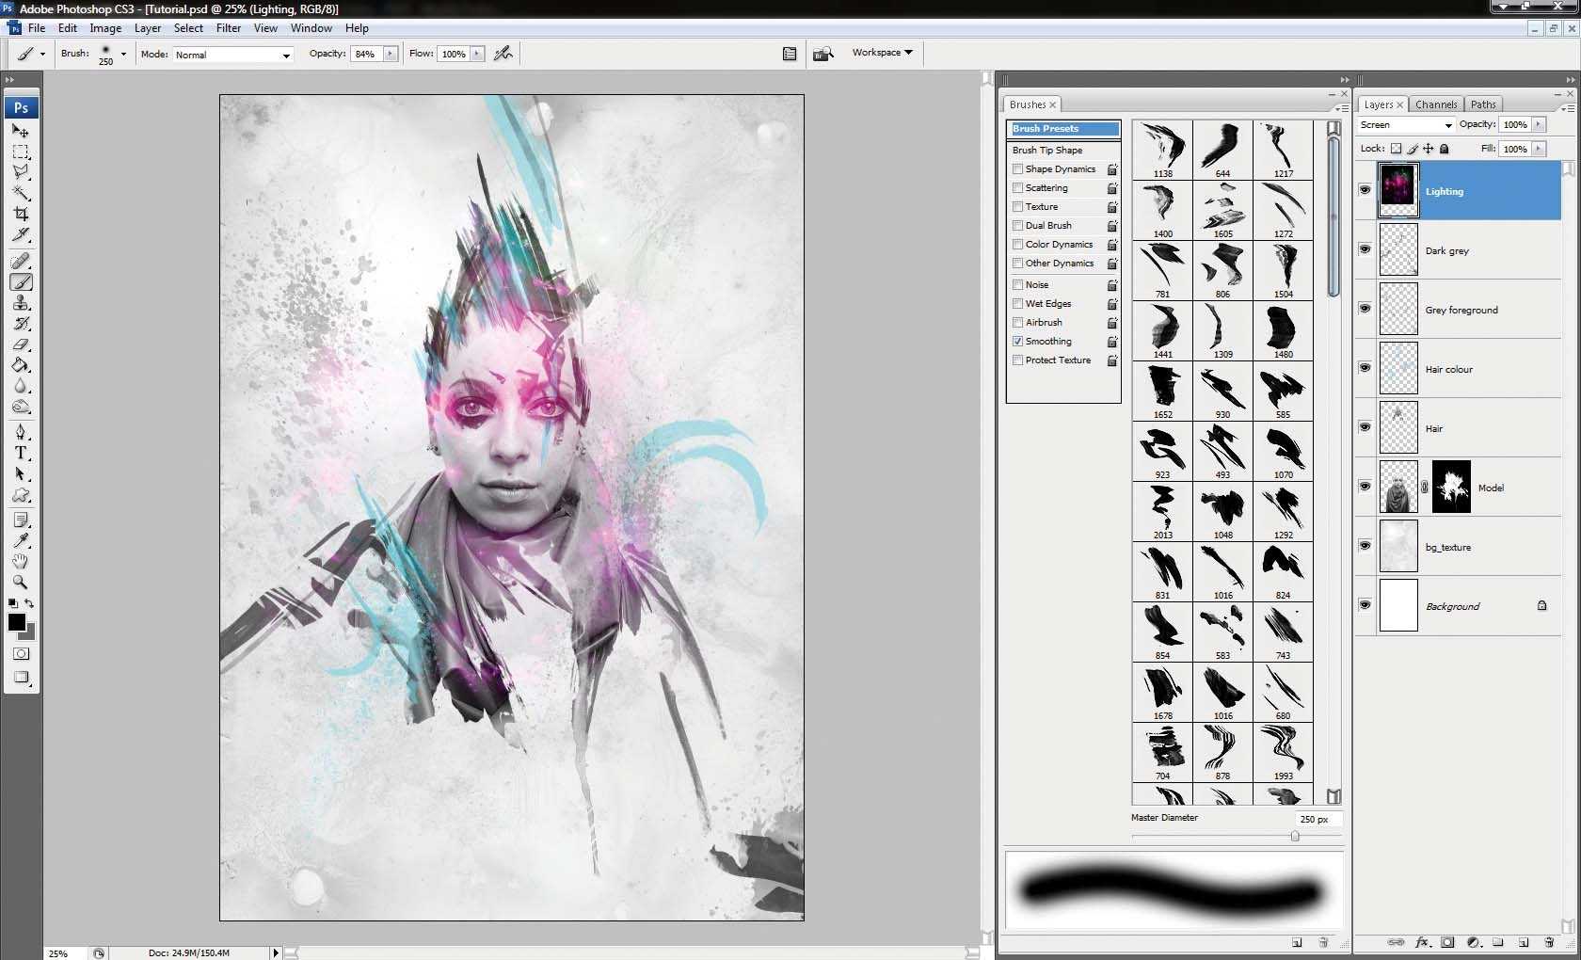Open the Layer menu
This screenshot has height=960, width=1581.
[x=148, y=28]
